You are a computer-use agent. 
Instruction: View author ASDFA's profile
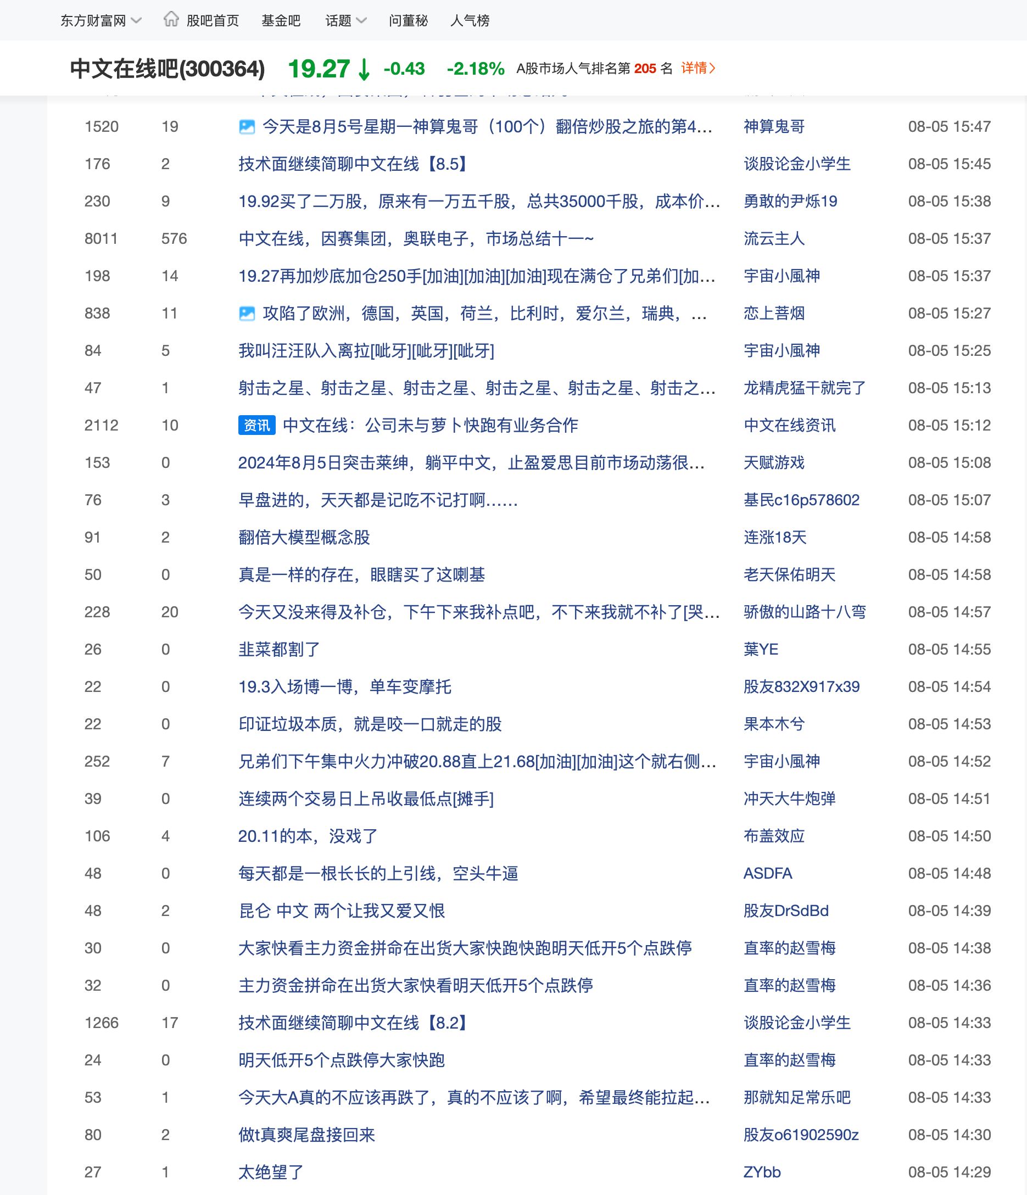(x=768, y=874)
